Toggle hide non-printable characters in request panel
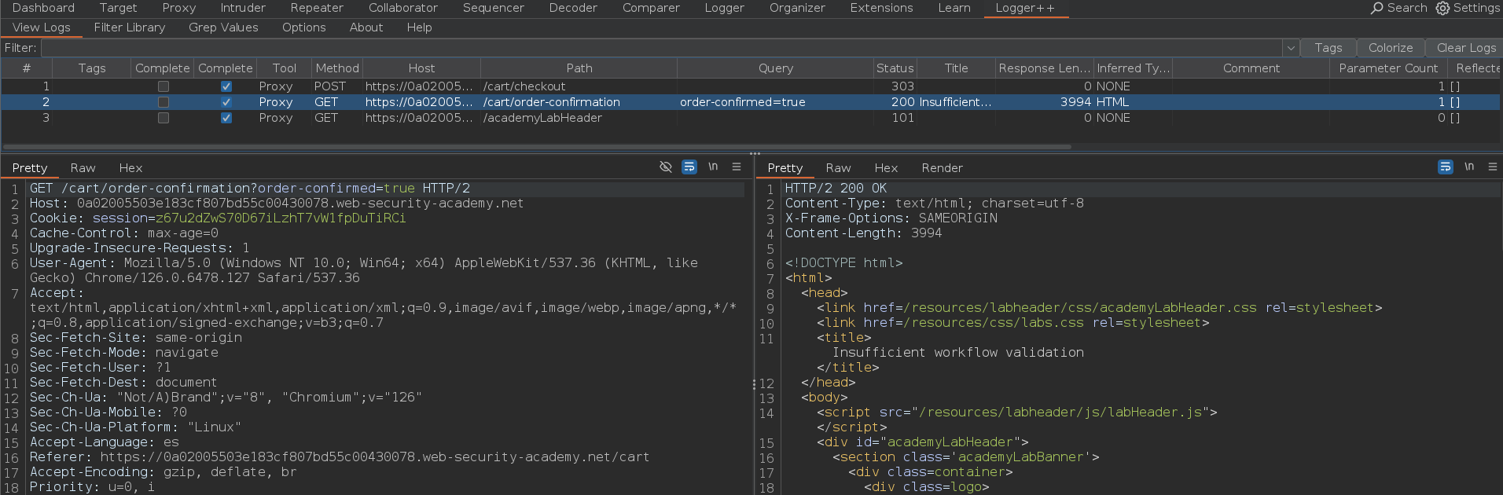1503x495 pixels. 666,167
